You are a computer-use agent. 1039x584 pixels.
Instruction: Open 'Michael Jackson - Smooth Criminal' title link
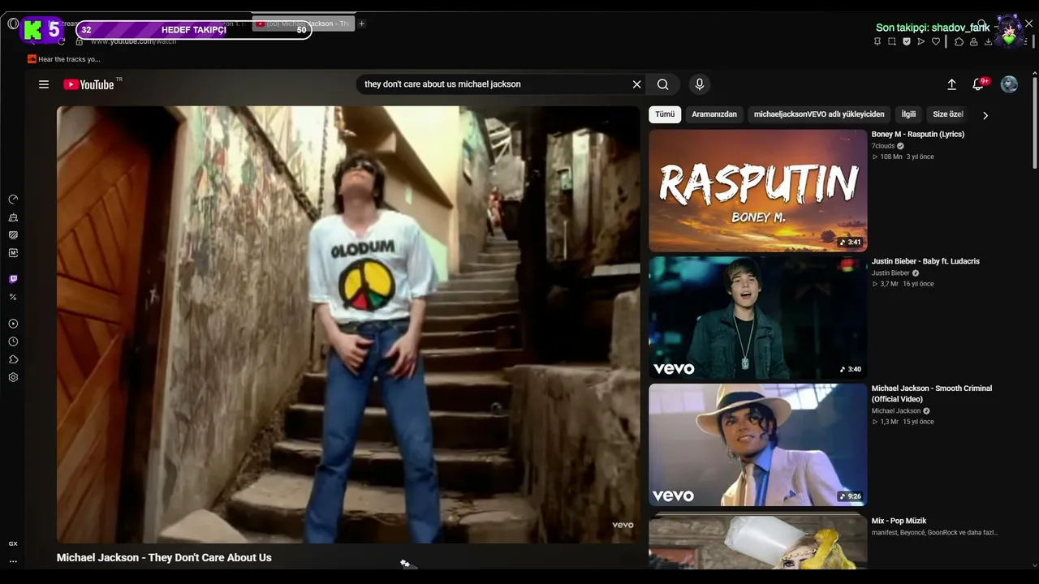[x=932, y=393]
